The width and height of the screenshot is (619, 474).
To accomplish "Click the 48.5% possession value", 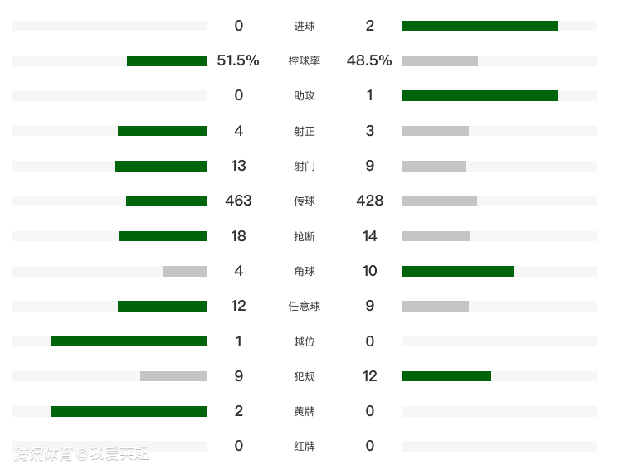I will [x=369, y=60].
